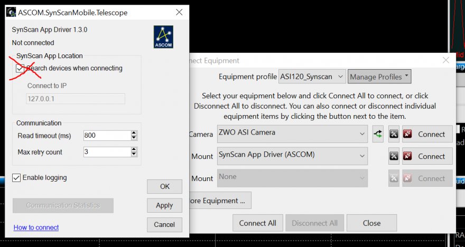Click the ASCOM telescope title bar icon

[11, 12]
